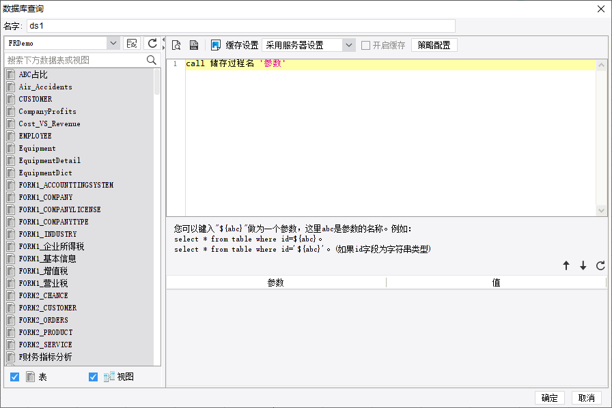The height and width of the screenshot is (408, 612).
Task: Cancel with the 取消 button
Action: (586, 398)
